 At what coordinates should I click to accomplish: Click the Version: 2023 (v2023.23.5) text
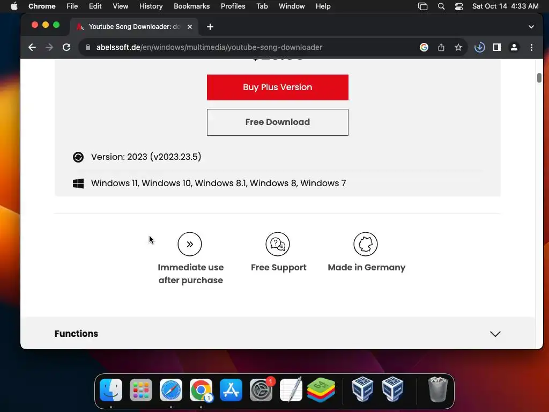[x=146, y=157]
